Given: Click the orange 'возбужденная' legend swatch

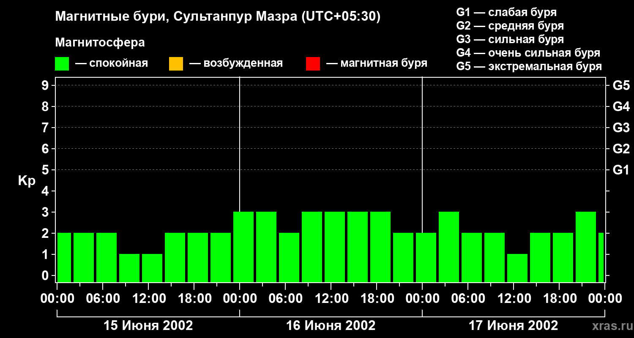Looking at the screenshot, I should click(176, 64).
